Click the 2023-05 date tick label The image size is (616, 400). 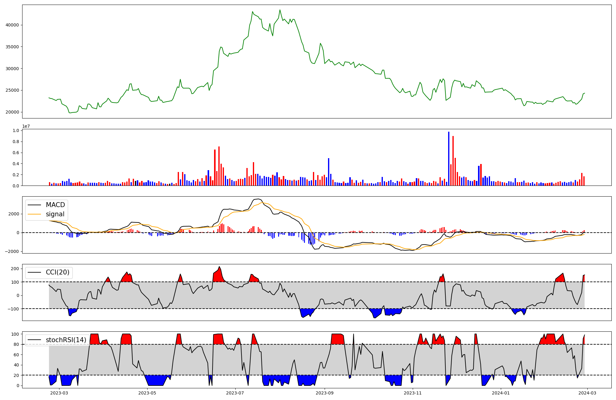pos(147,393)
